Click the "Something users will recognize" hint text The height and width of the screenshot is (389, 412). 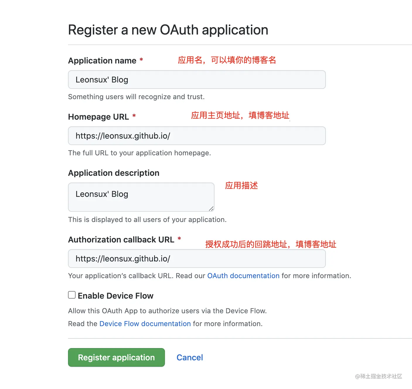click(136, 97)
